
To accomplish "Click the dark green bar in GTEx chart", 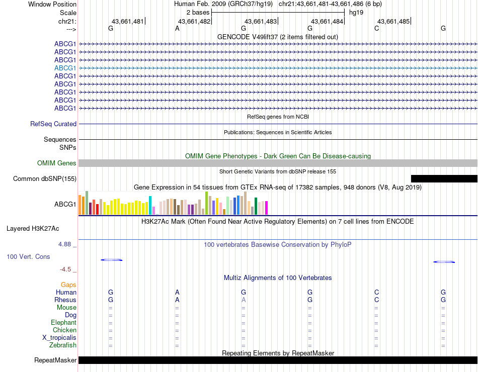I will (256, 206).
